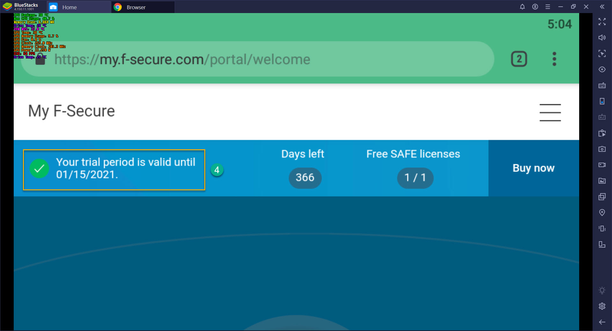Open browser three-dot overflow menu
Viewport: 612px width, 331px height.
point(554,59)
